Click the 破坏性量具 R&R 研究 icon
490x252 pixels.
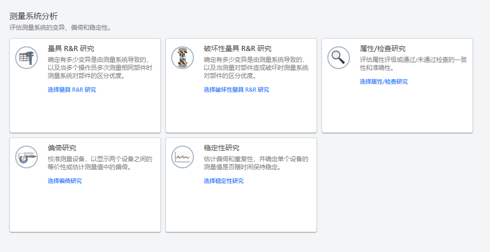pos(183,58)
